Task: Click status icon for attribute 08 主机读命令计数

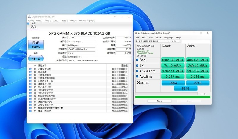Action: 30,90
